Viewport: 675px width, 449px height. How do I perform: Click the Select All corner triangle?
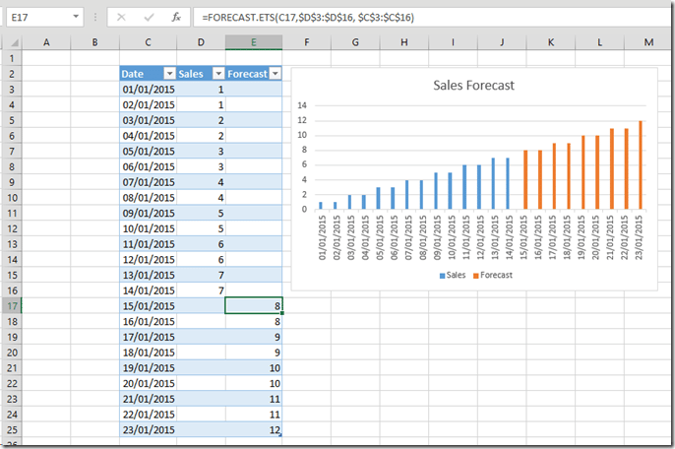click(x=14, y=42)
